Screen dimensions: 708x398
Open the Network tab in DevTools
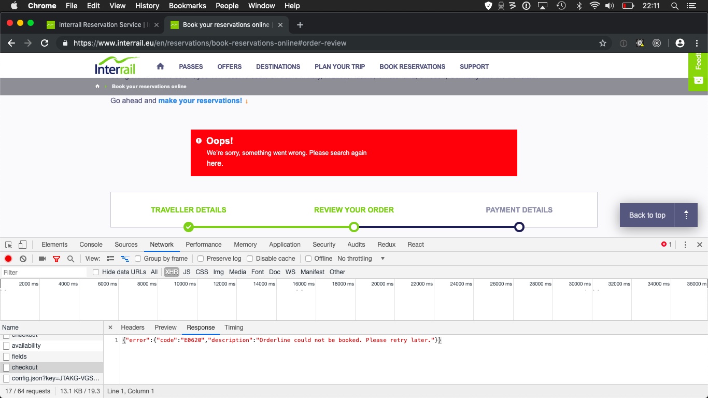162,245
